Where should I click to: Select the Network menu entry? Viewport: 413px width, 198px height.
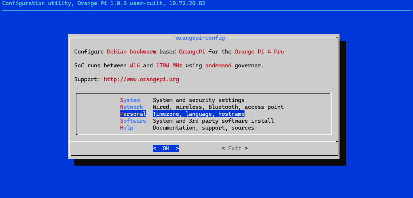(x=131, y=107)
